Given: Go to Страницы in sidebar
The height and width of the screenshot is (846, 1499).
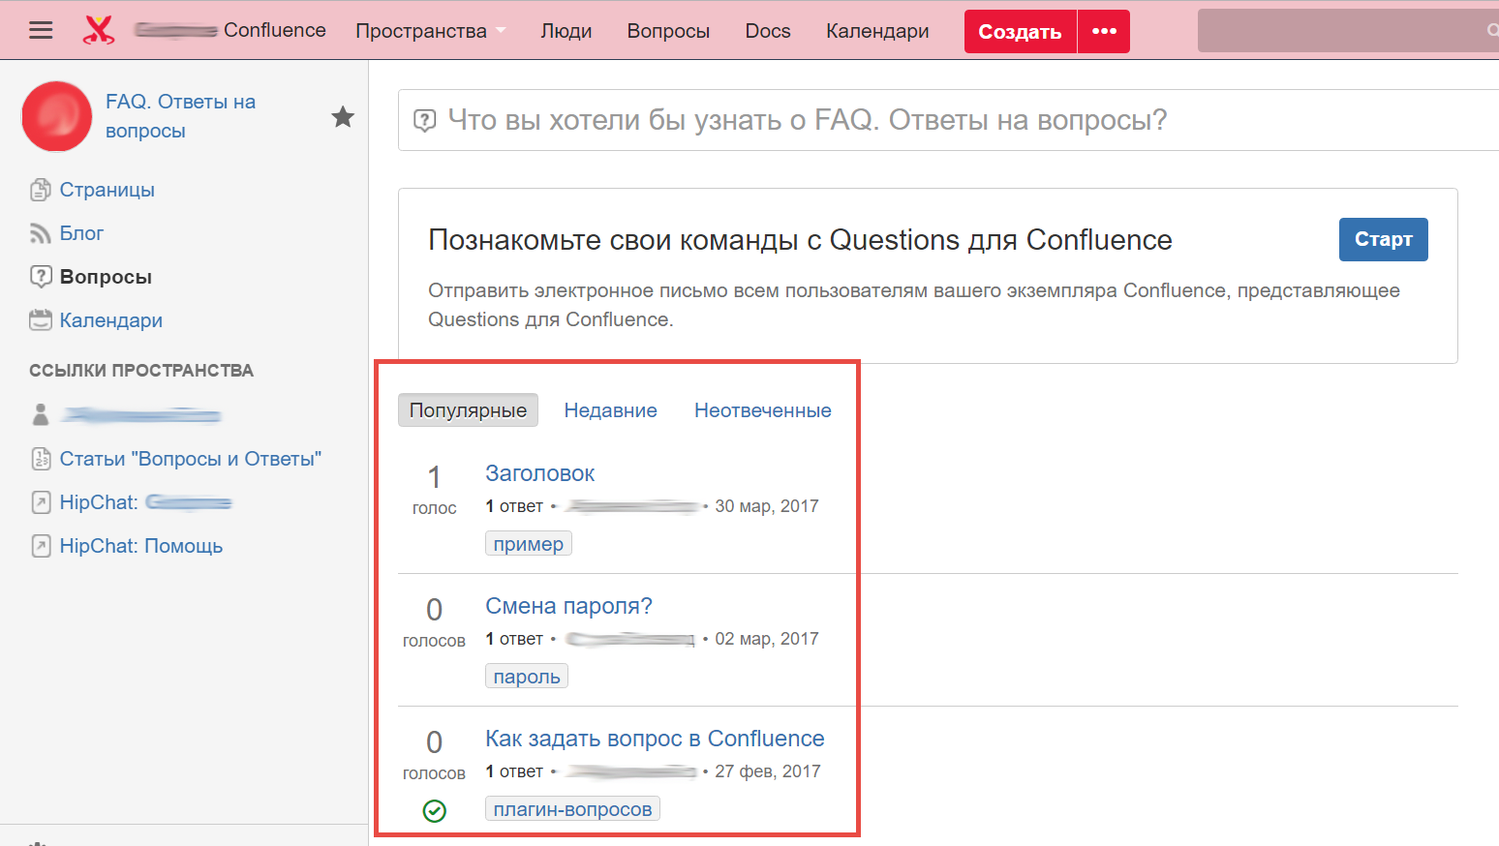Looking at the screenshot, I should (107, 190).
